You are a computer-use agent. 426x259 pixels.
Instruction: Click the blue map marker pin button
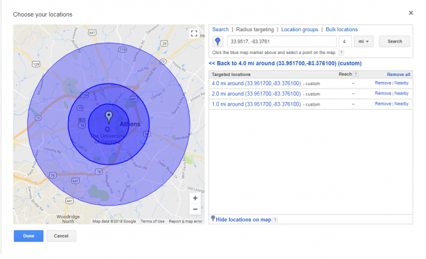click(218, 41)
